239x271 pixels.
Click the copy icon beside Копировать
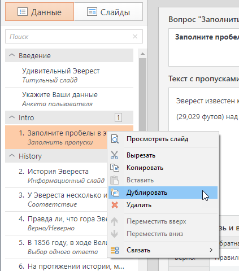click(x=115, y=168)
